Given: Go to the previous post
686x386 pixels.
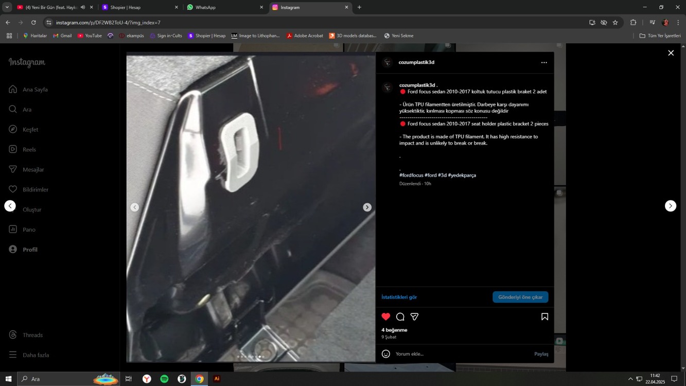Looking at the screenshot, I should [10, 206].
